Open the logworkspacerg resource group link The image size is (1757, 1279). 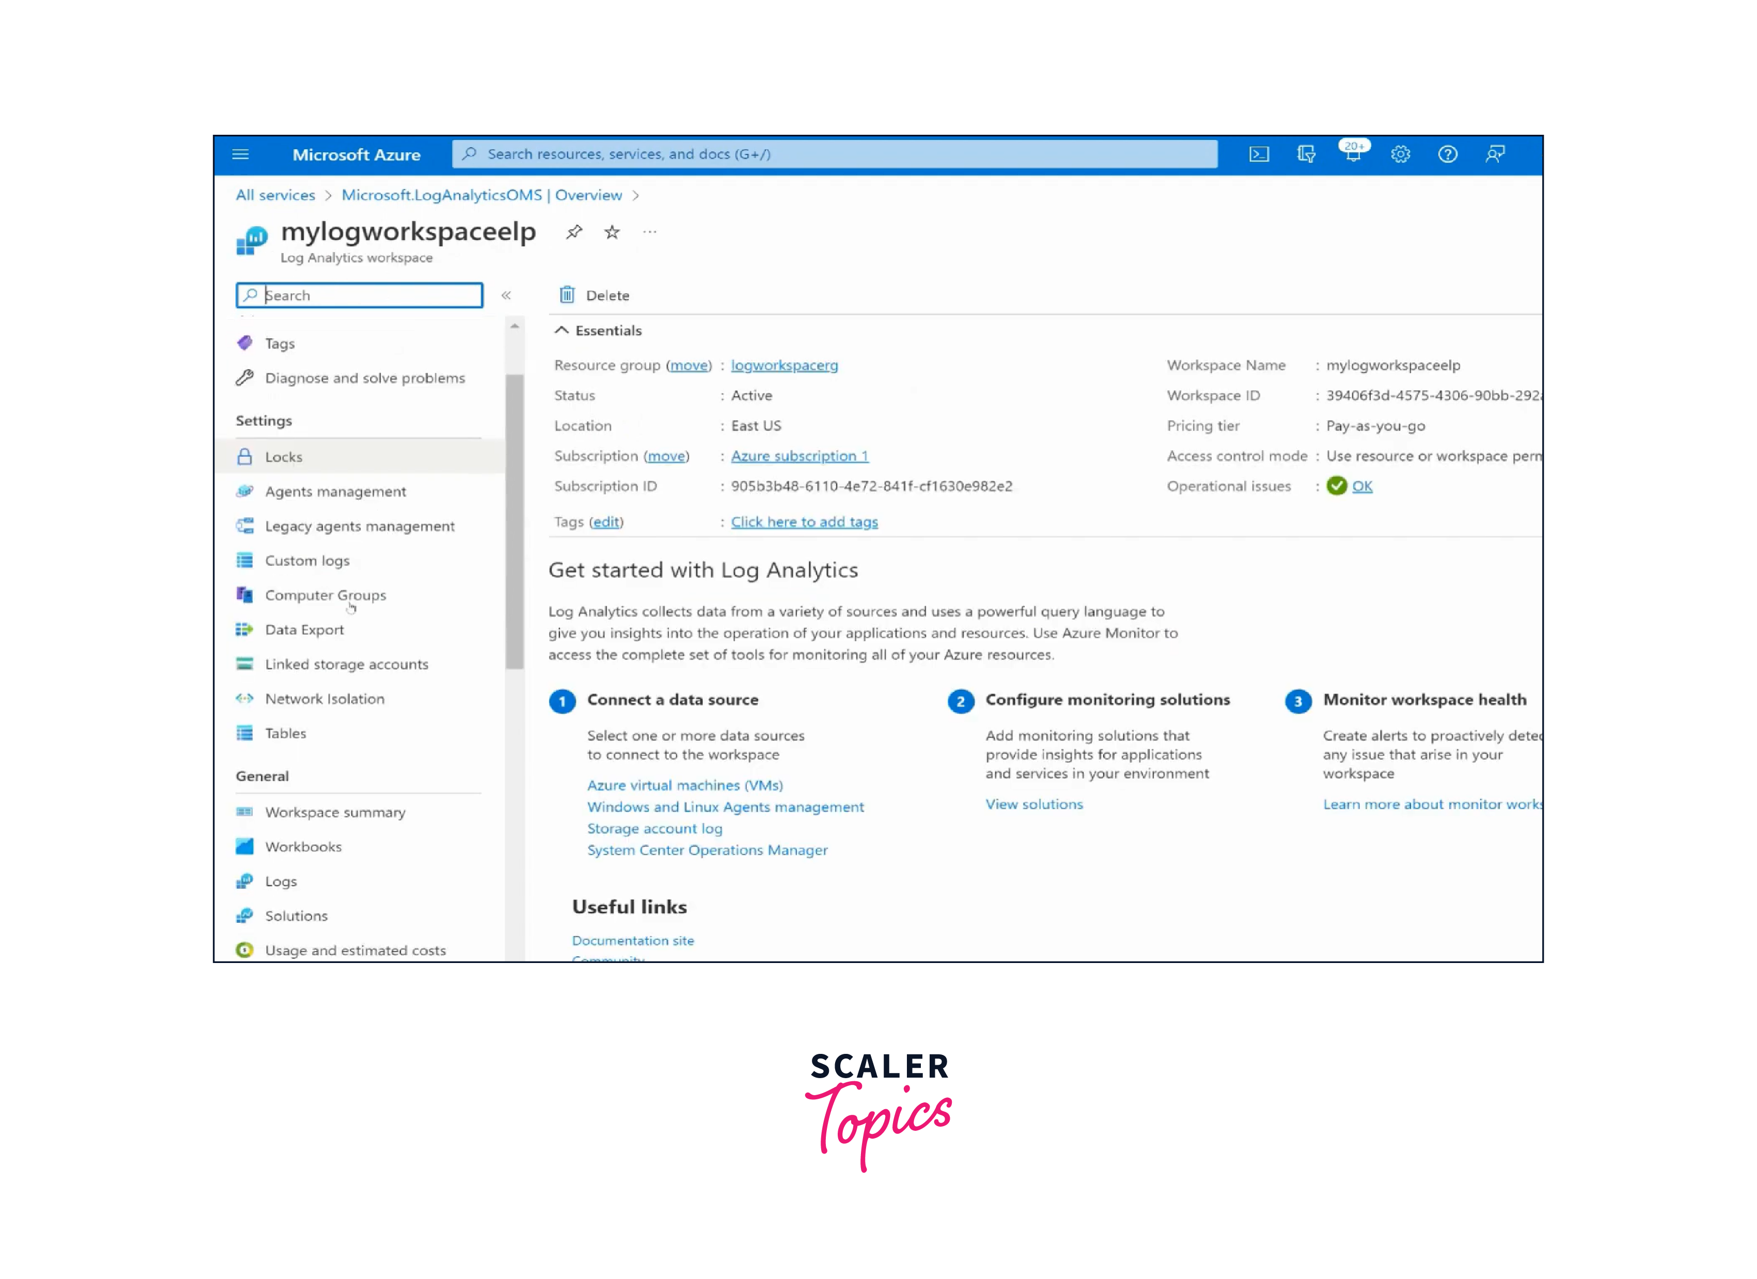[784, 365]
